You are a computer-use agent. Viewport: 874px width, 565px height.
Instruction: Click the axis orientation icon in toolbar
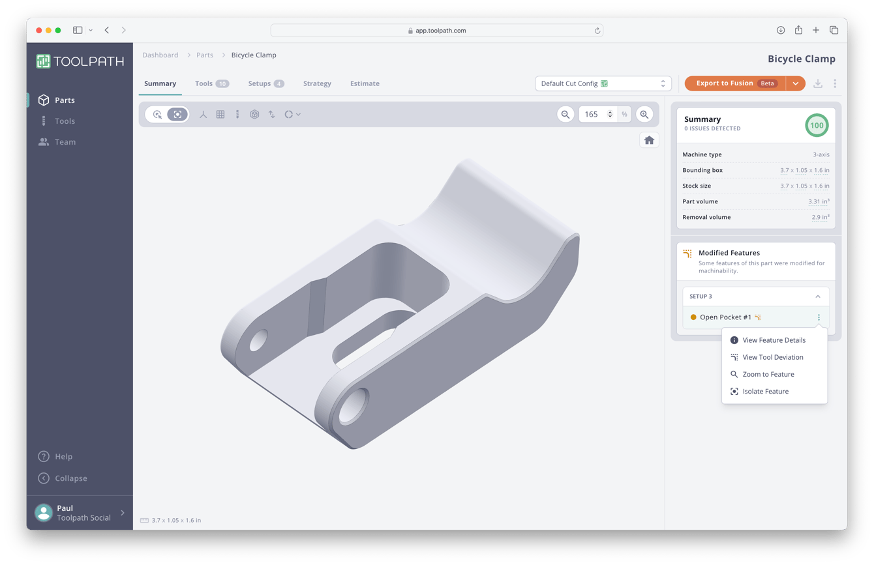[x=203, y=114]
